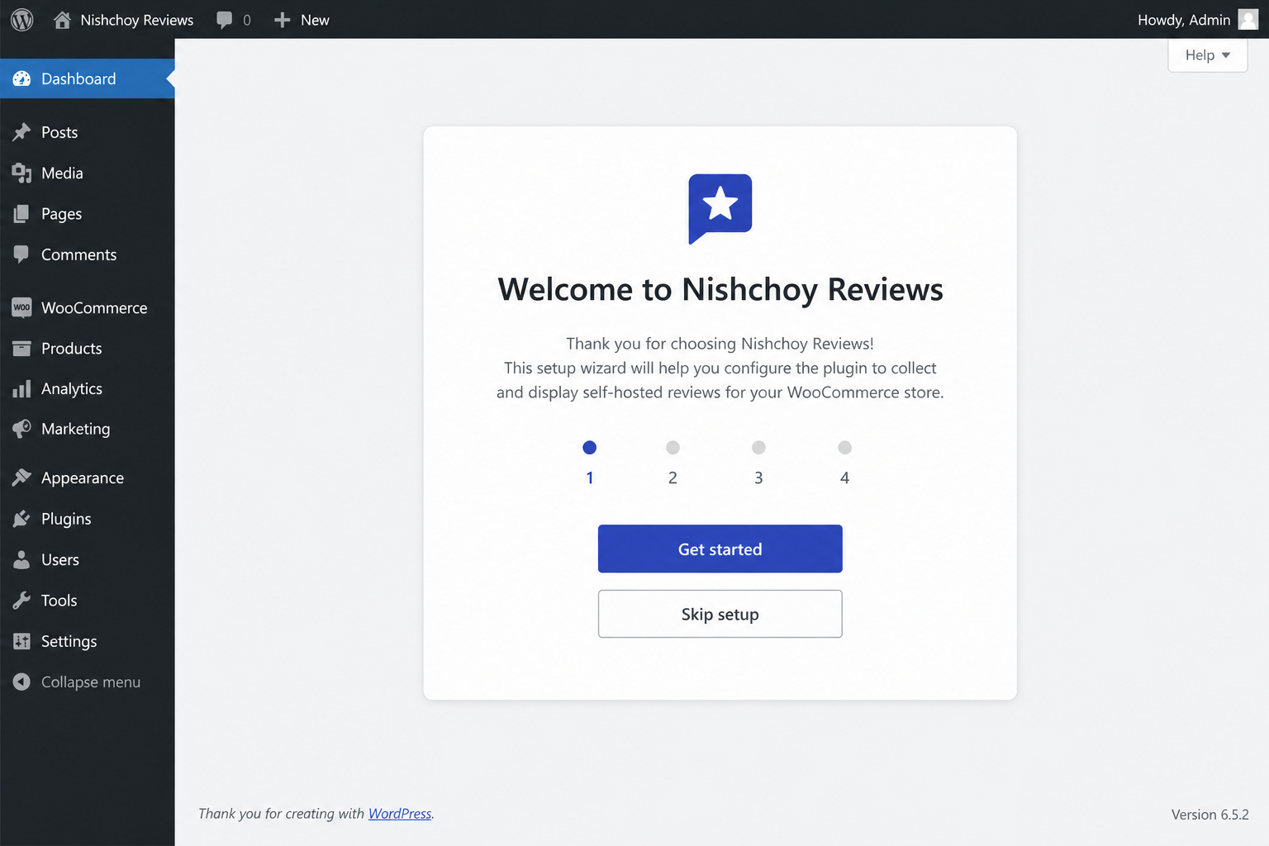Screen dimensions: 1269x846
Task: Click the Nishchoy Reviews site name link
Action: [137, 20]
